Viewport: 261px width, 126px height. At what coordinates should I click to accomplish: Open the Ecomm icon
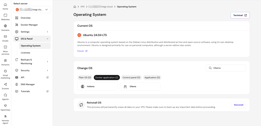point(5,85)
